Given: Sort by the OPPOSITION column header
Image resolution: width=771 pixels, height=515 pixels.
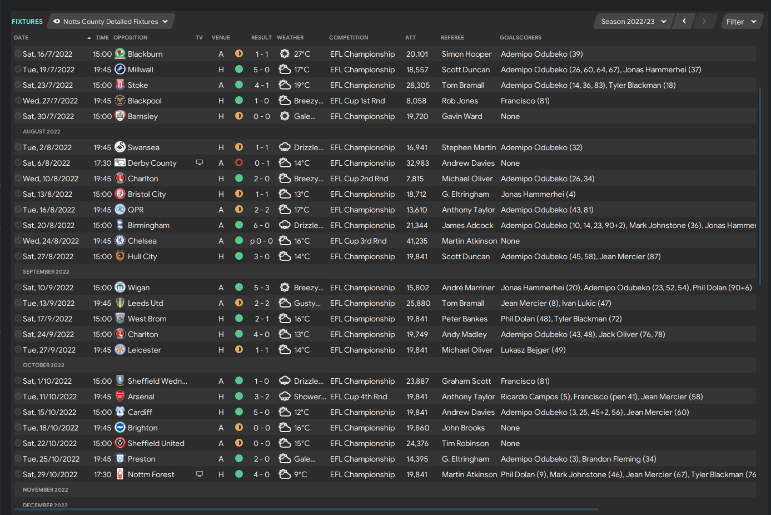Looking at the screenshot, I should (131, 38).
